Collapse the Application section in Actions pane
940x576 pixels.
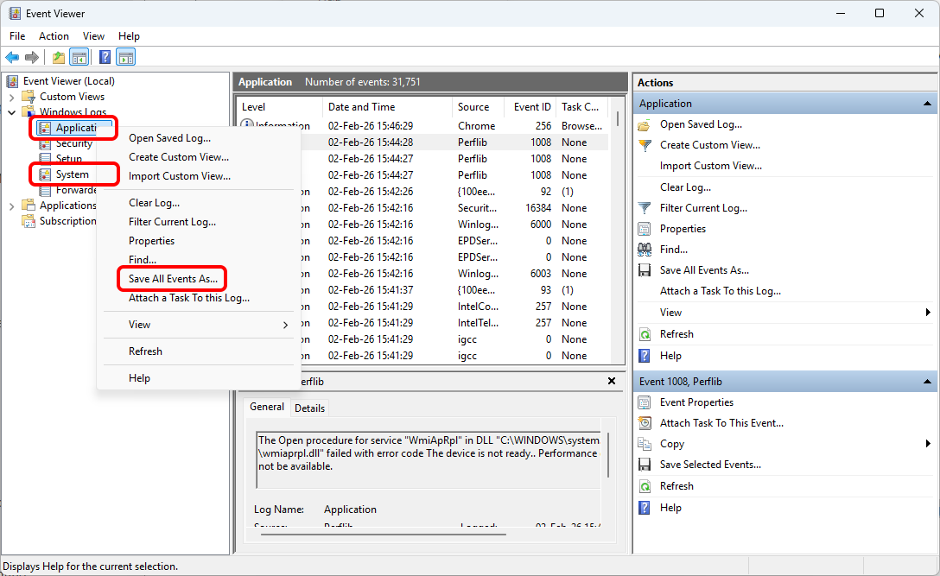[x=926, y=104]
